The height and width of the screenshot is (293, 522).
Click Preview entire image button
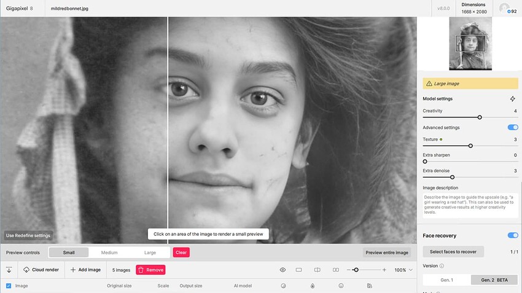coord(387,252)
